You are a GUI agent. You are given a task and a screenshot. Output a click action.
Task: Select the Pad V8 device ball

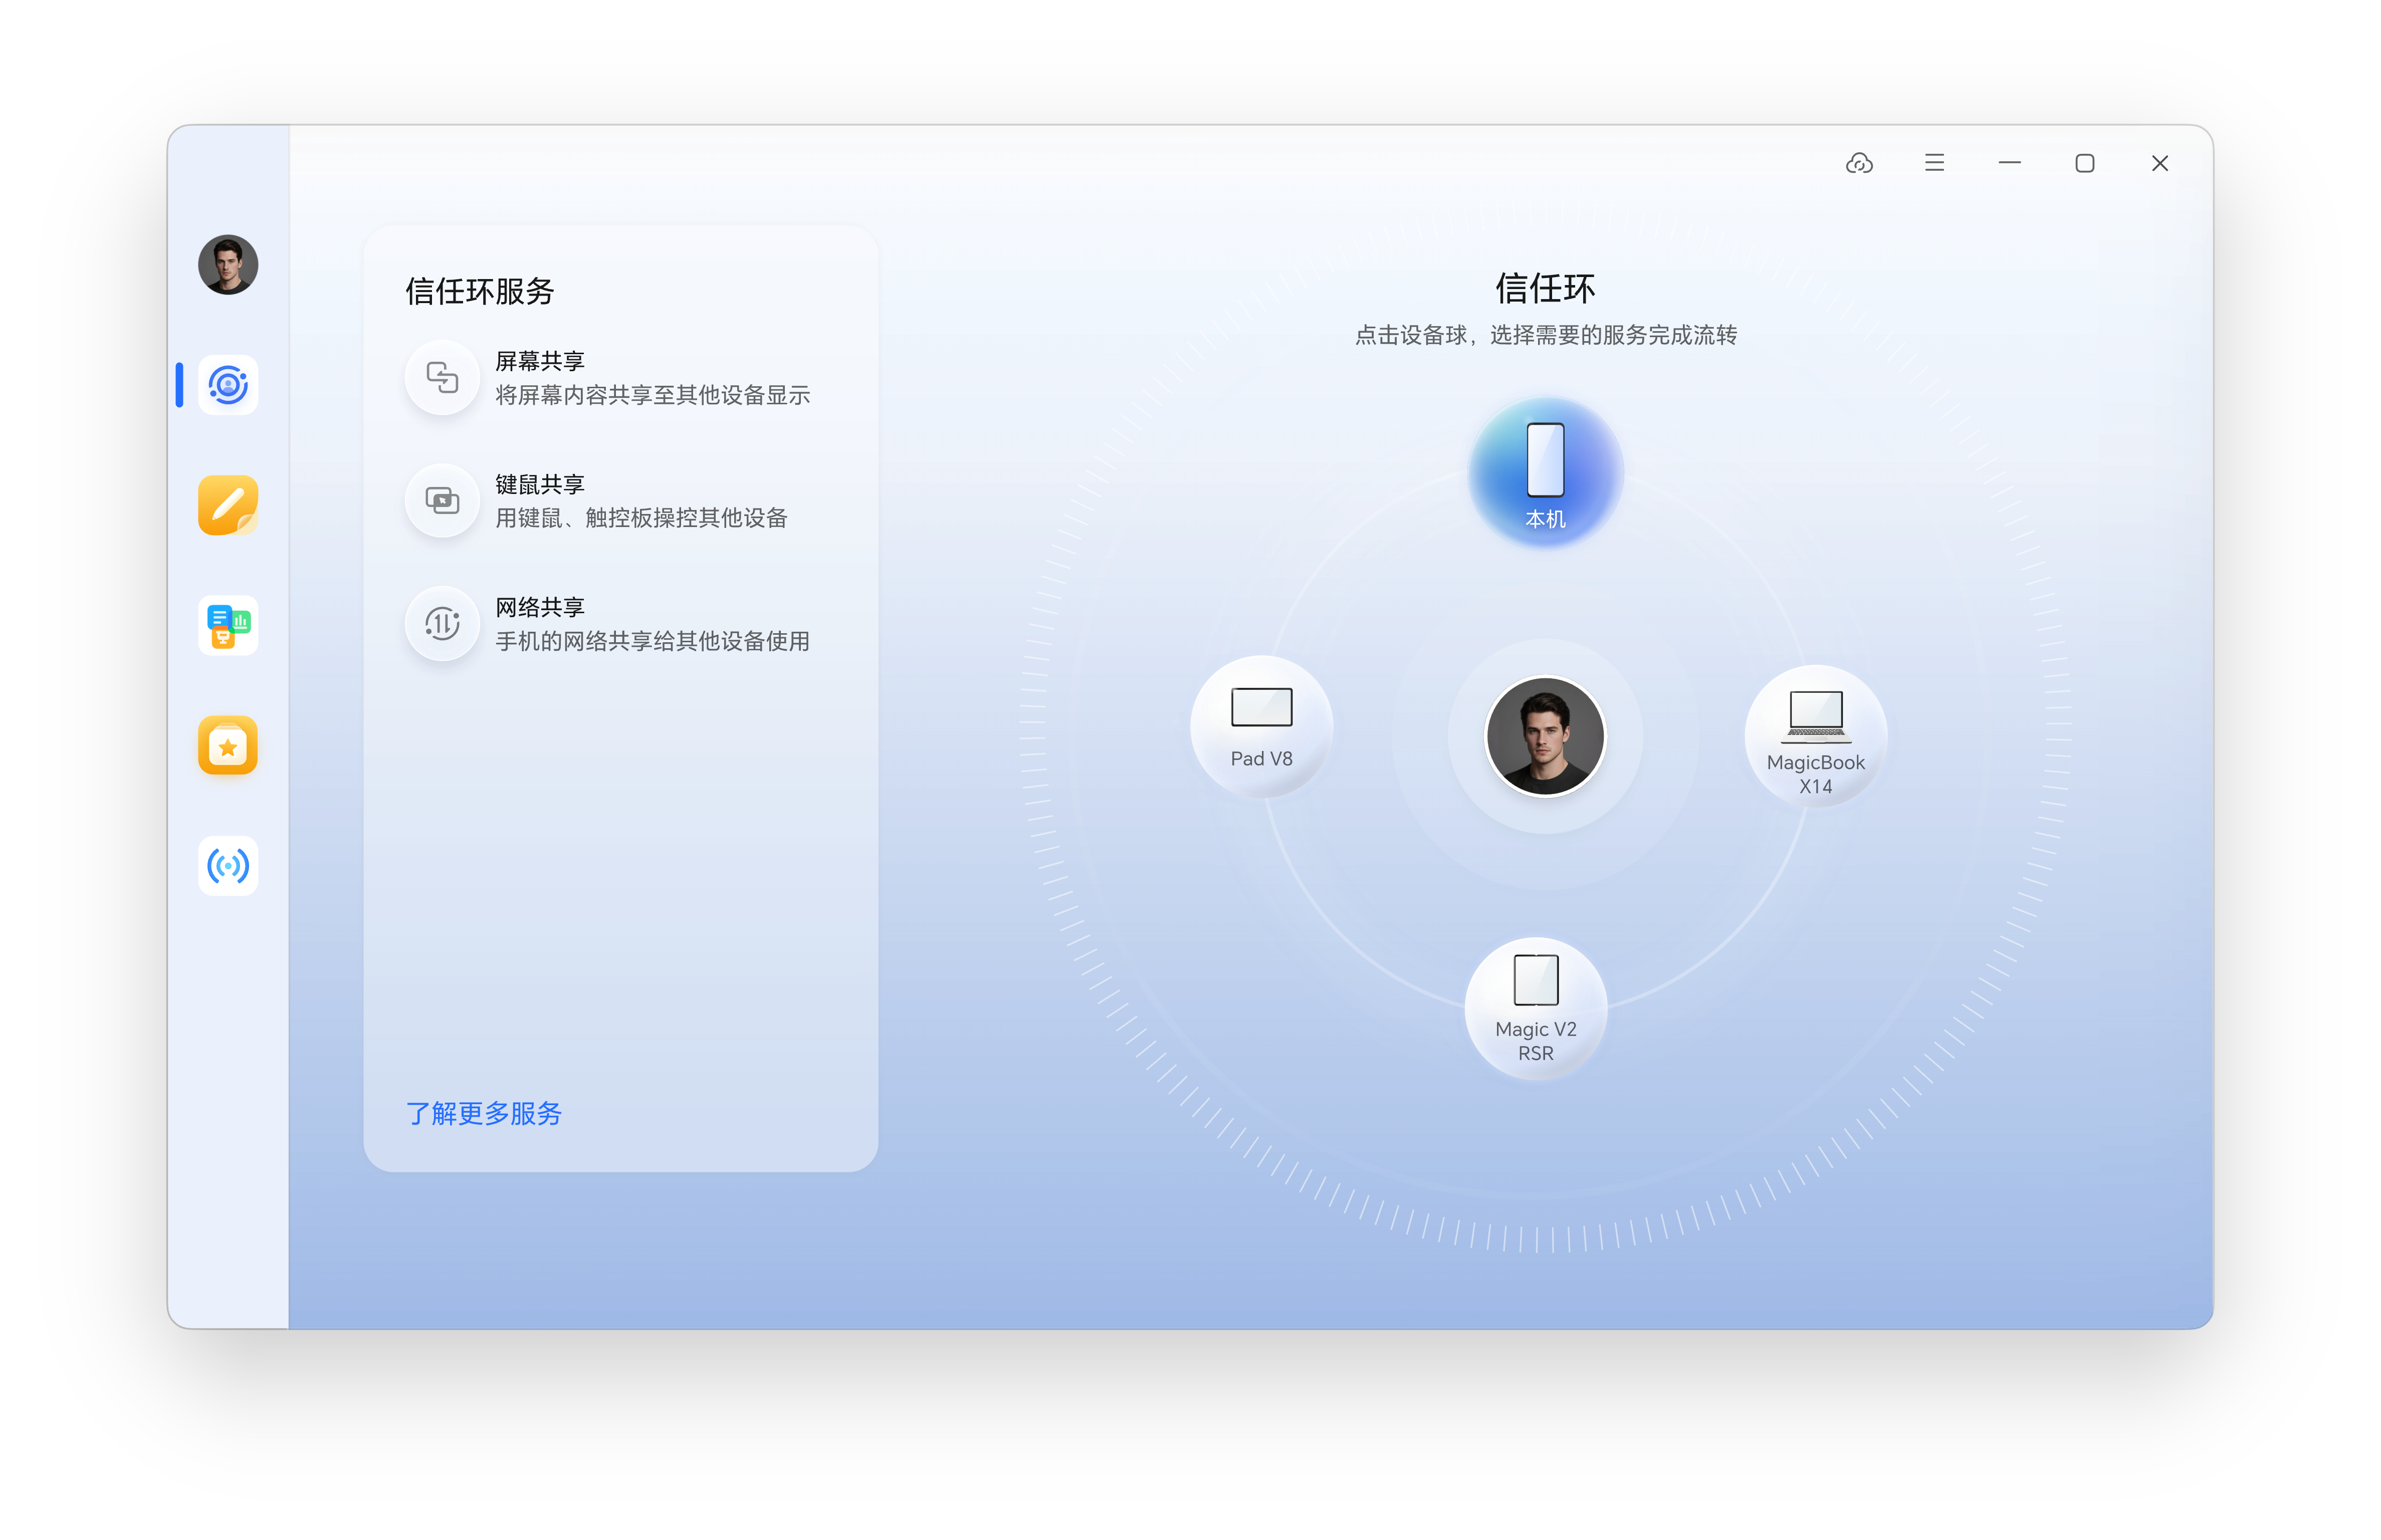[x=1260, y=728]
